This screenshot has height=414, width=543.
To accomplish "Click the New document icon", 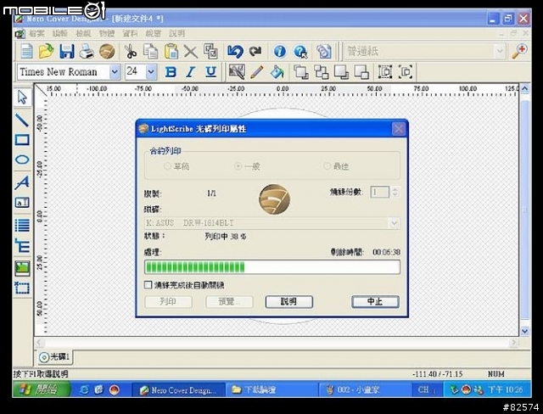I will 26,51.
